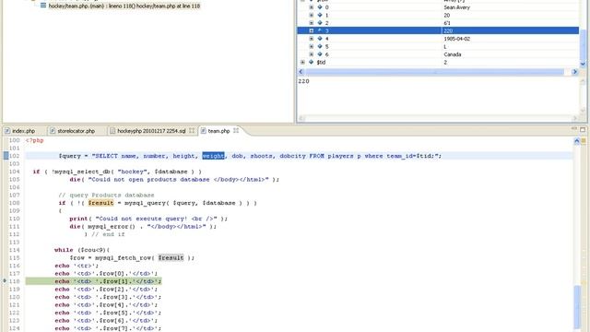Click the variables vertical scroll down arrow

pyautogui.click(x=583, y=64)
